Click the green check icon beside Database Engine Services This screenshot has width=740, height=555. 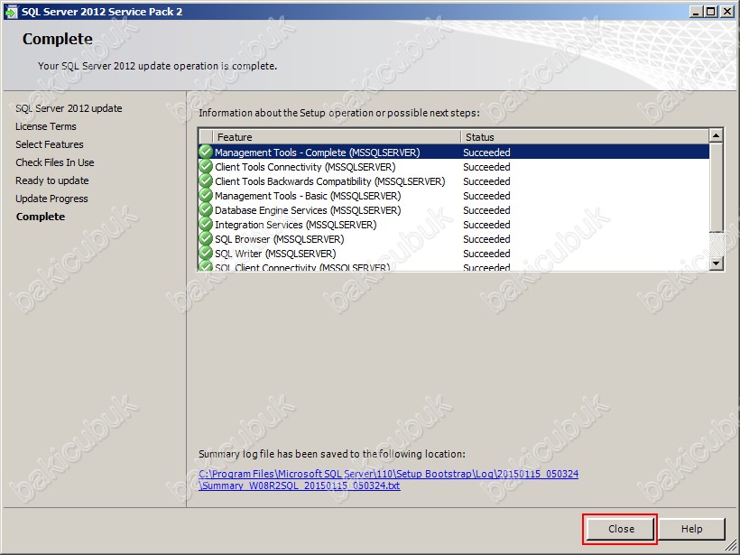206,210
